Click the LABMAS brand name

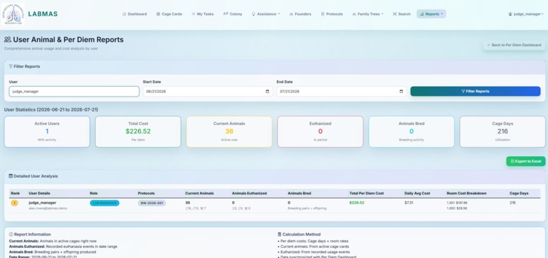pyautogui.click(x=43, y=14)
